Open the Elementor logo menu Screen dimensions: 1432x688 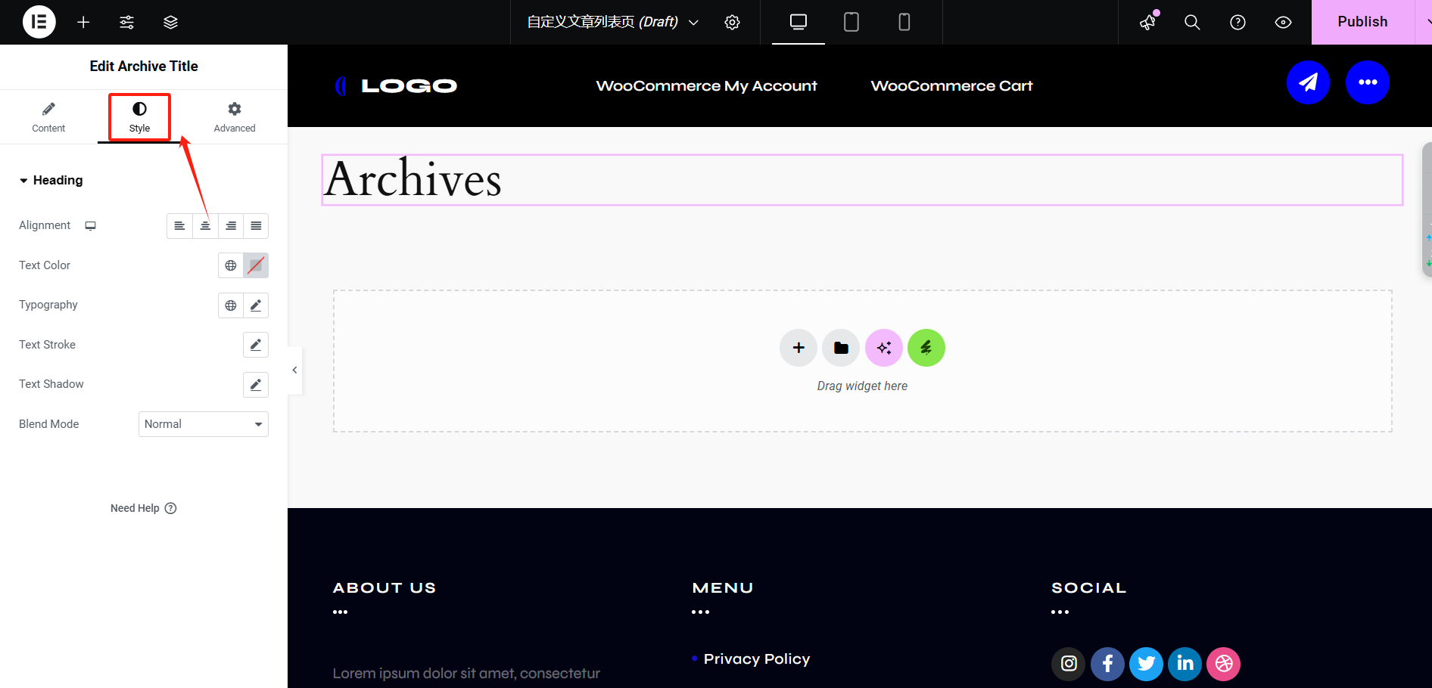[39, 22]
